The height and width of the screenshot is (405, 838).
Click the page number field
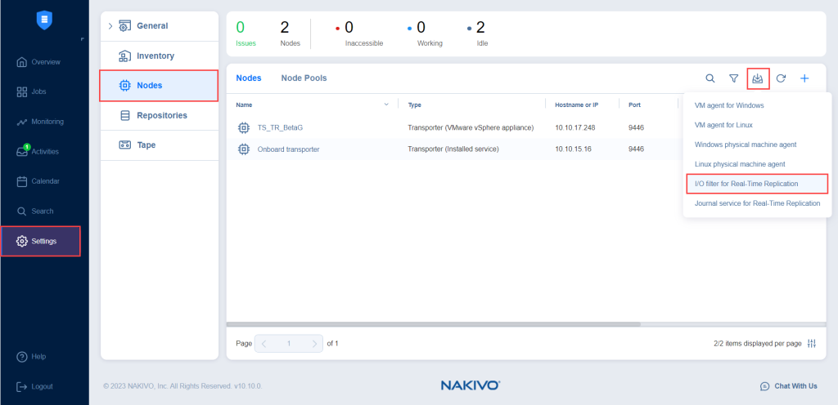(x=289, y=344)
